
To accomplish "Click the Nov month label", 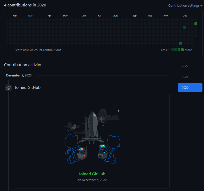I will point(166,16).
